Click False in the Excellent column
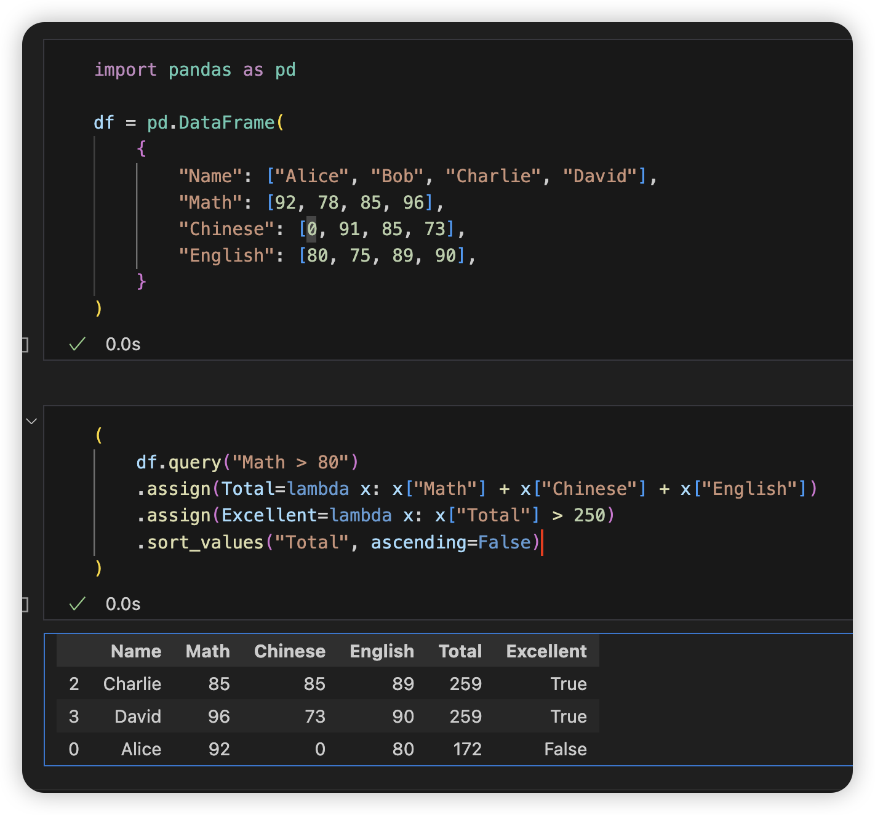 click(565, 749)
